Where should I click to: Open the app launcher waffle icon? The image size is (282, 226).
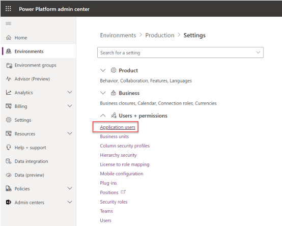pos(8,9)
